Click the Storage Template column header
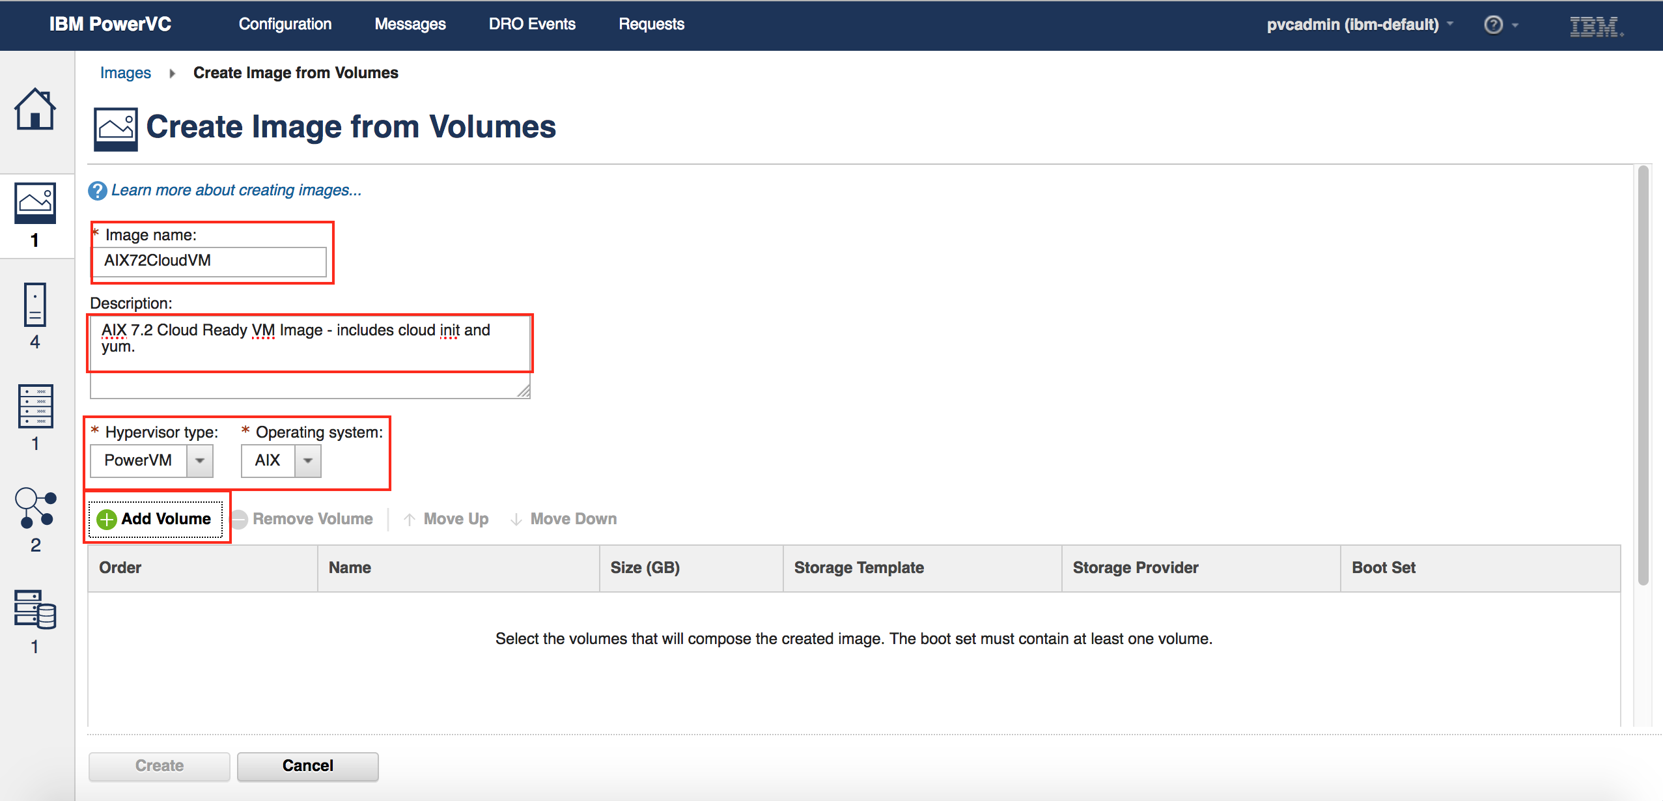Image resolution: width=1663 pixels, height=801 pixels. pos(923,568)
